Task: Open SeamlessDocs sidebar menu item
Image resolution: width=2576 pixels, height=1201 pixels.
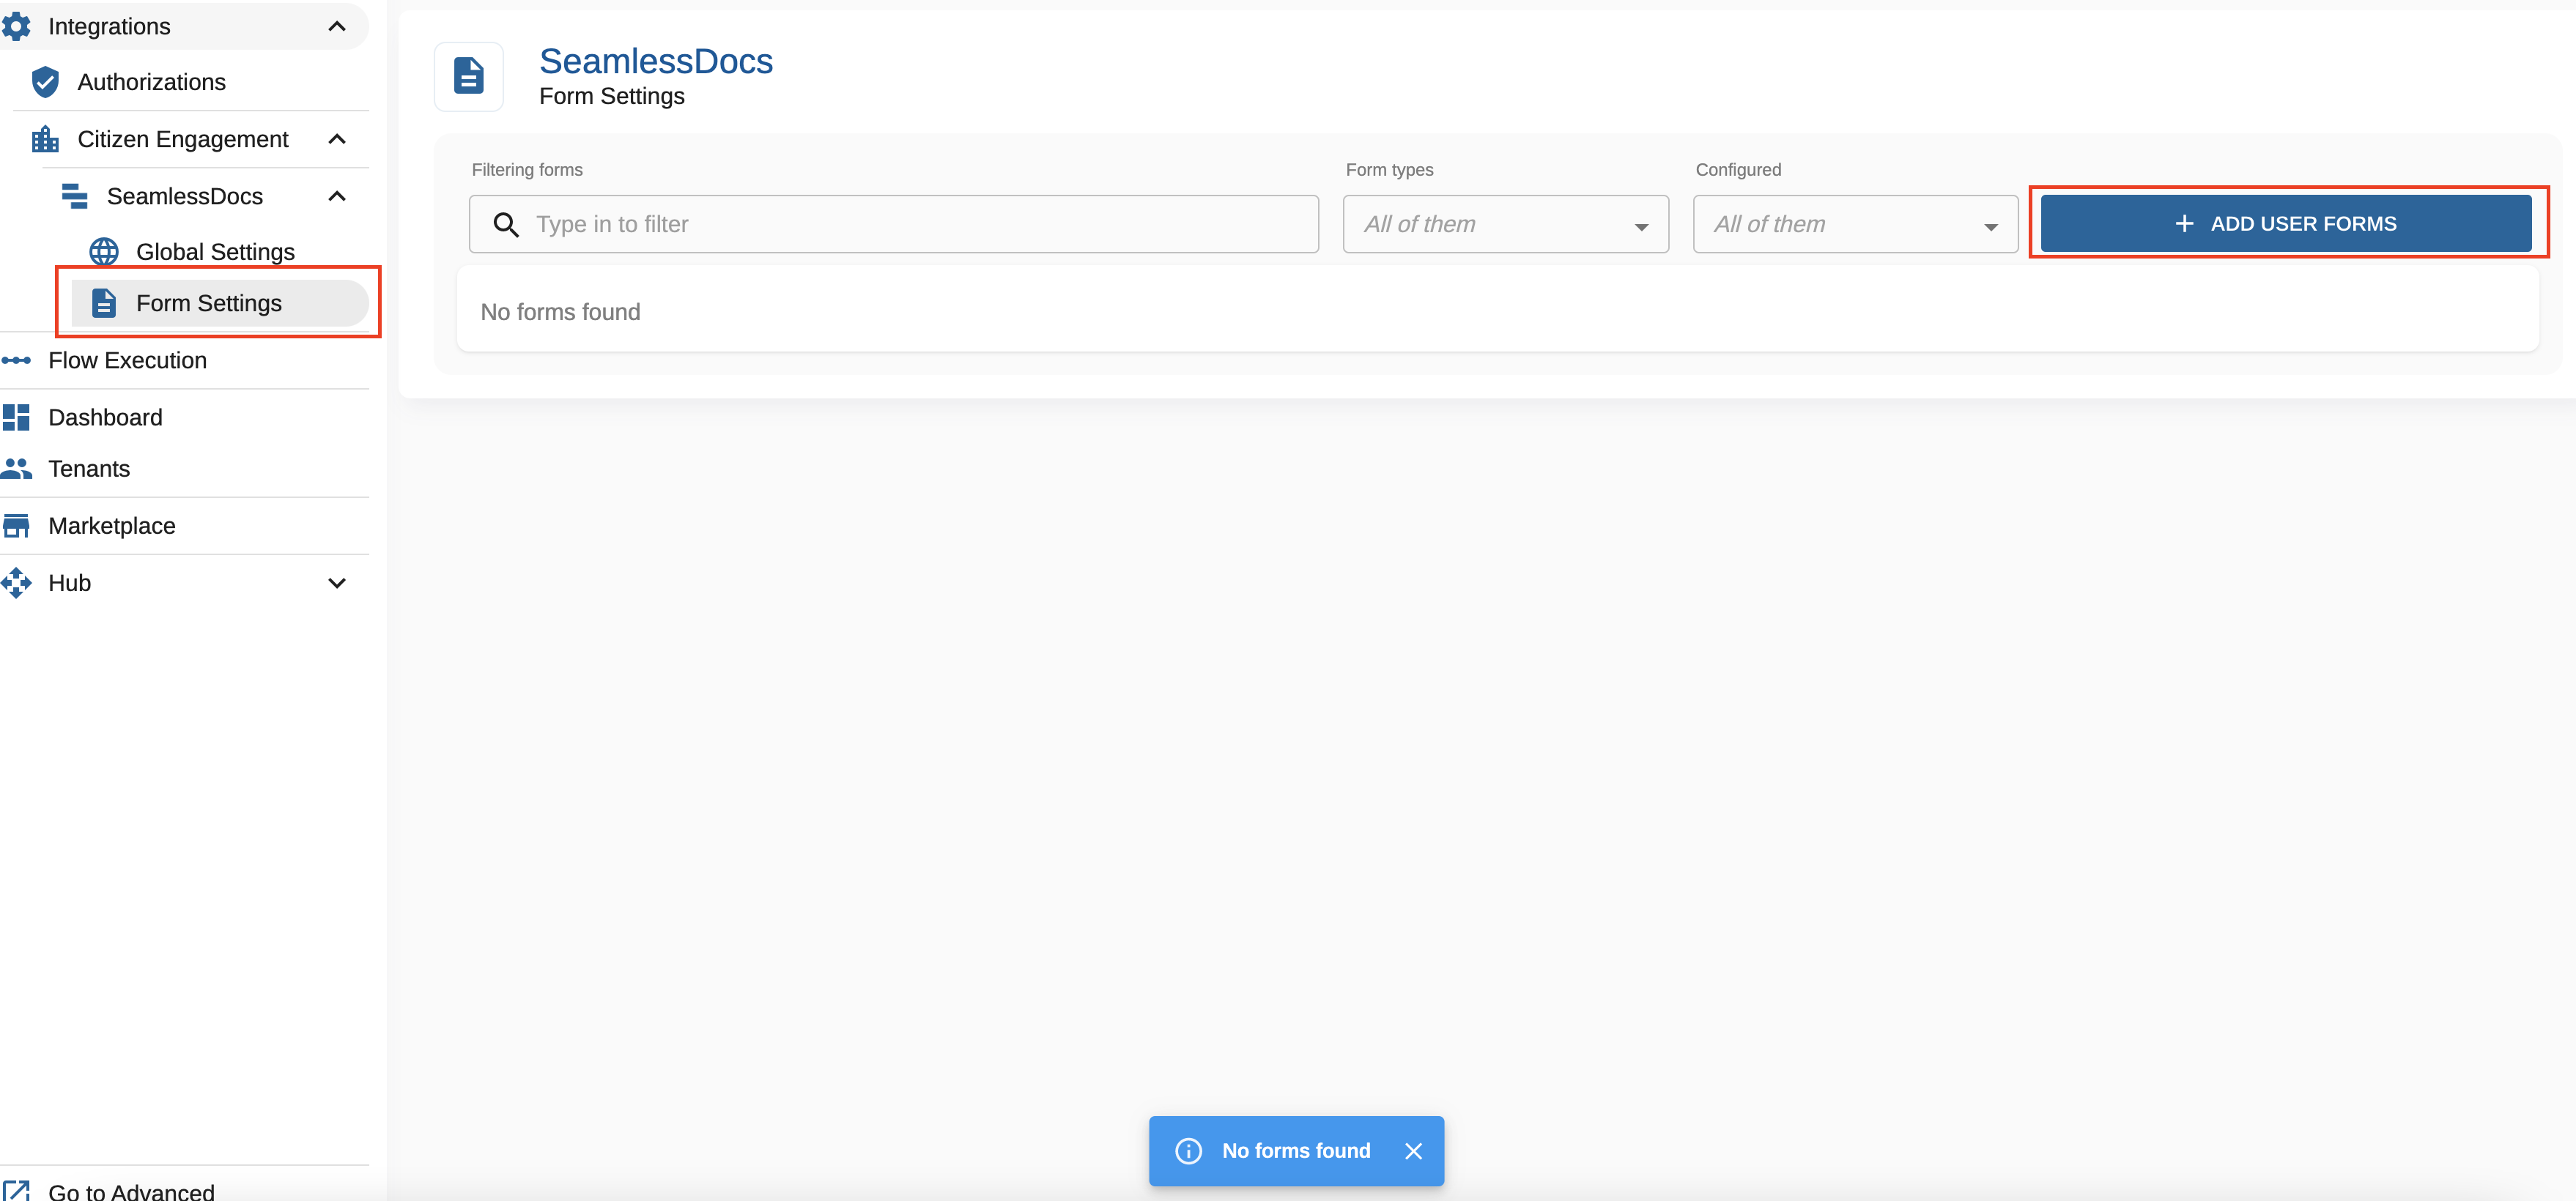Action: 185,196
